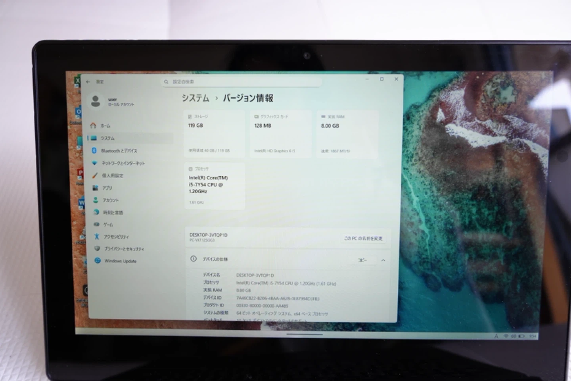Click the 'user' account name
The width and height of the screenshot is (571, 381).
113,99
